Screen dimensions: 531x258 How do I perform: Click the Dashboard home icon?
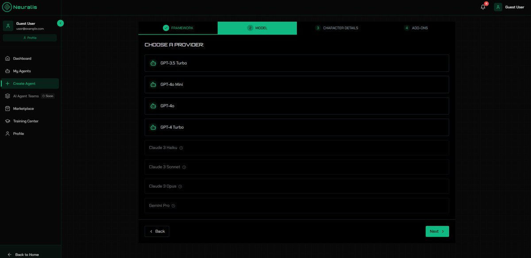point(8,58)
